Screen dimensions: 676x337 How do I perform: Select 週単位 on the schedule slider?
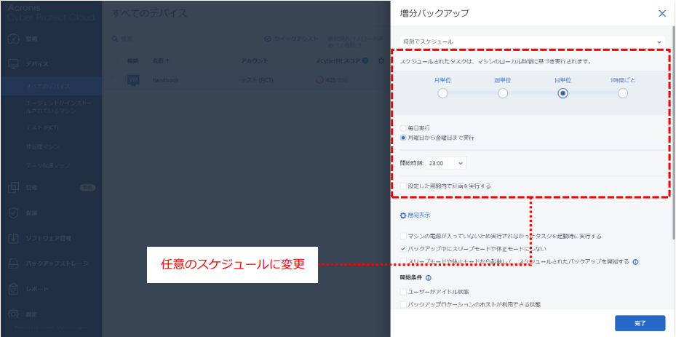click(503, 93)
